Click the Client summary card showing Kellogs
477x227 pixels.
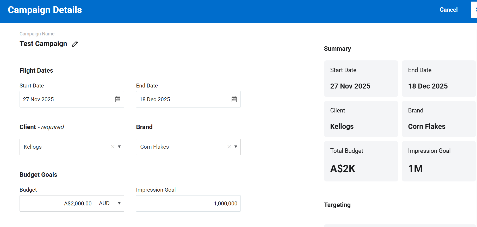coord(361,119)
